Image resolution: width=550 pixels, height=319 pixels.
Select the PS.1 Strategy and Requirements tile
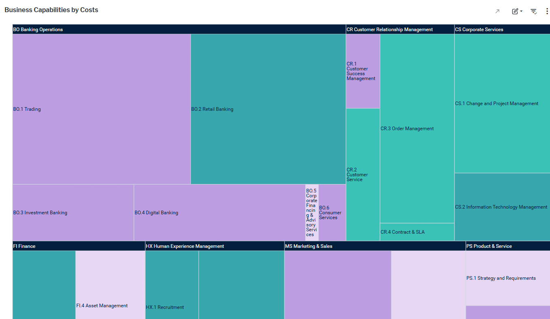pos(508,278)
